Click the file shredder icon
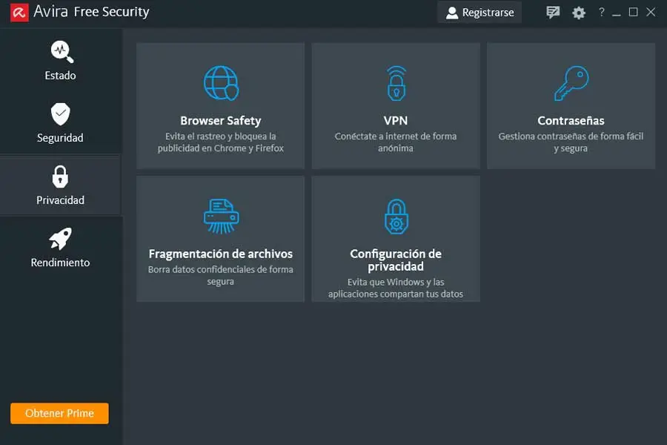Screen dimensions: 667x445 pyautogui.click(x=221, y=216)
